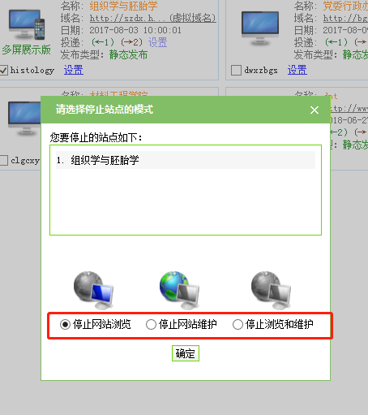This screenshot has height=415, width=368.
Task: Click the monitor icon above dwxzbgs
Action: point(260,28)
